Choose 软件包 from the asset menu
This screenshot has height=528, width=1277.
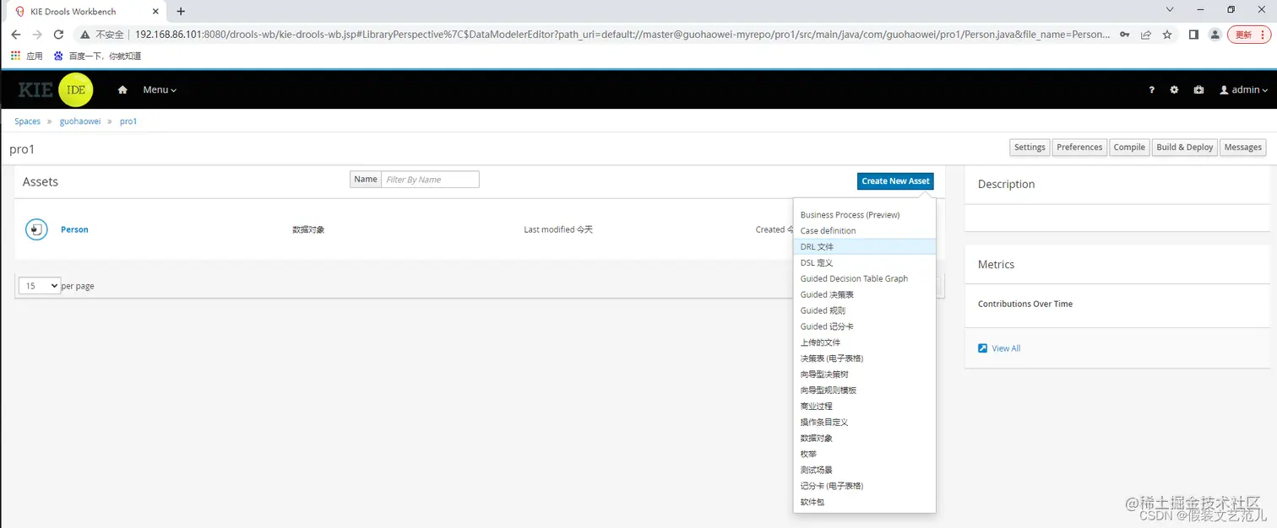865,502
